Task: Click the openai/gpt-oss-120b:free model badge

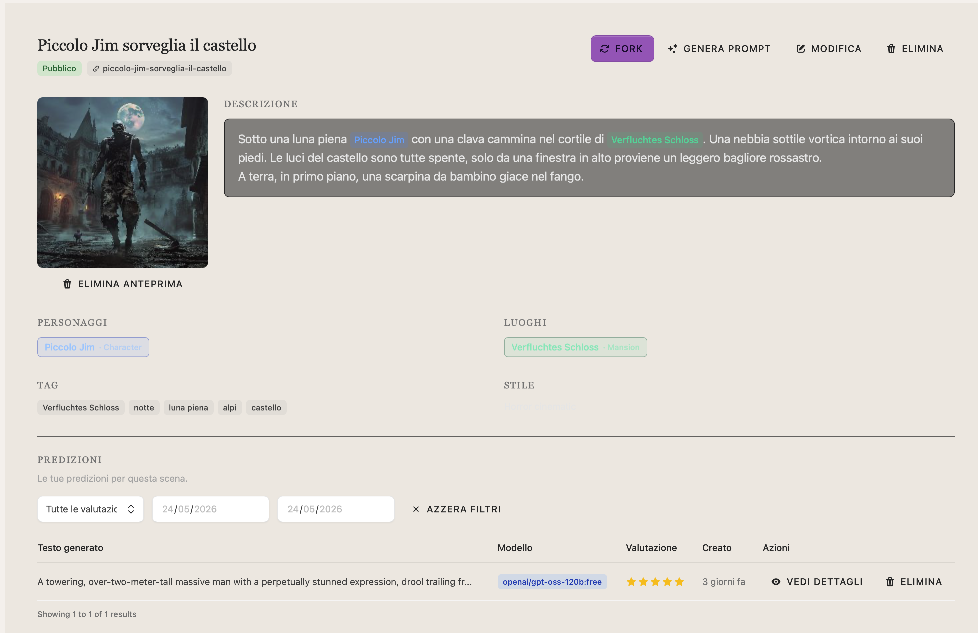Action: point(552,582)
